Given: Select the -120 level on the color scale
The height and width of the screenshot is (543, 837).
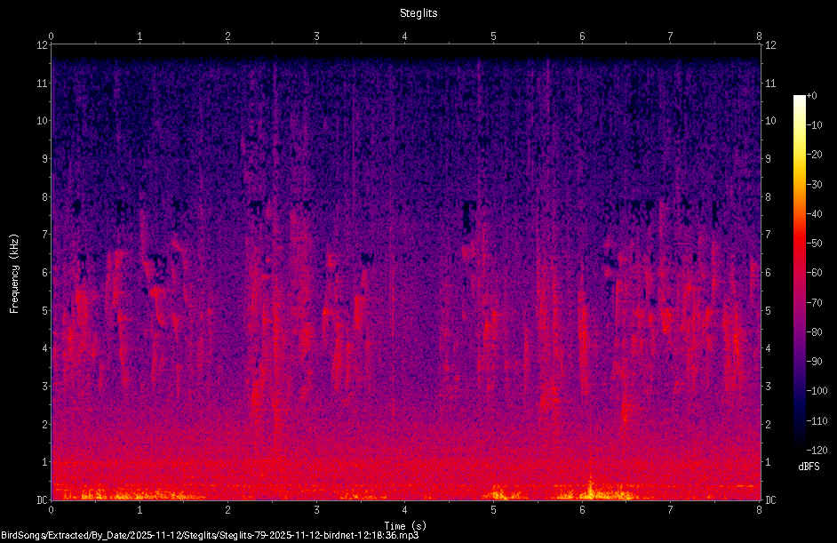Looking at the screenshot, I should 817,450.
